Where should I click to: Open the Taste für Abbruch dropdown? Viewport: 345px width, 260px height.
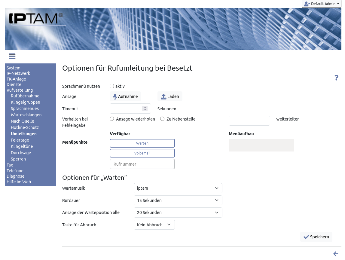(x=154, y=225)
